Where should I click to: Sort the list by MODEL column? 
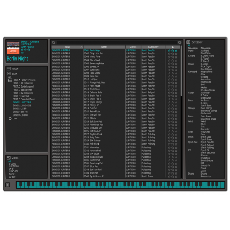[133, 47]
